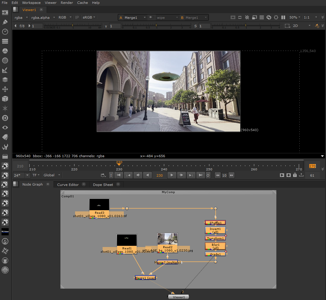The image size is (326, 300).
Task: Click the gamma slider handle
Action: click(156, 25)
